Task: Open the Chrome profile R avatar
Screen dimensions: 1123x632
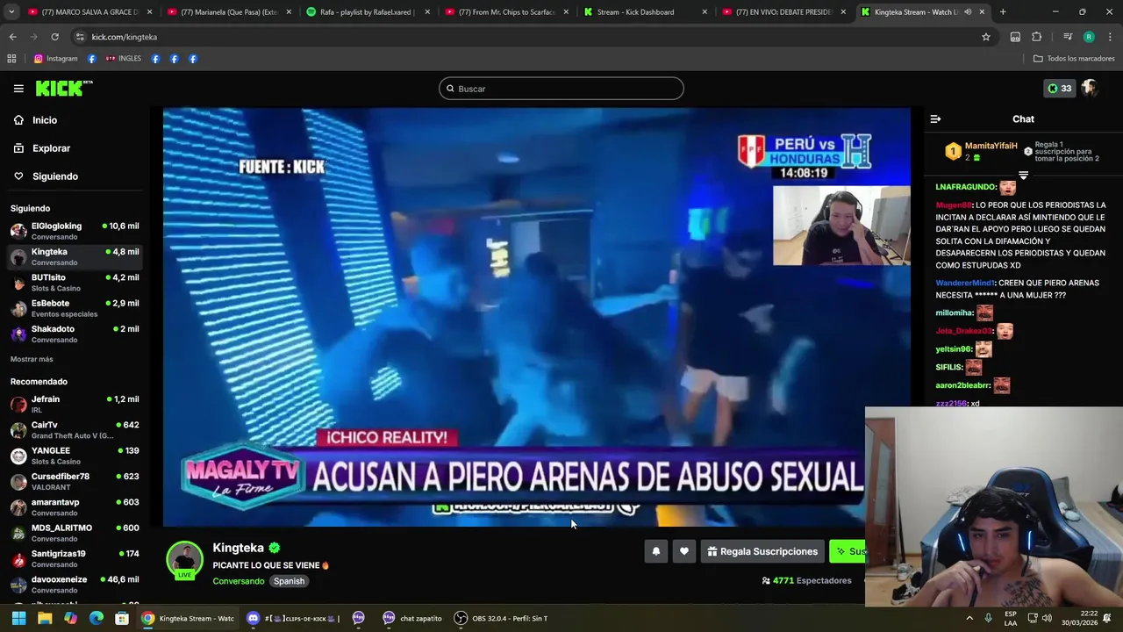Action: (x=1089, y=37)
